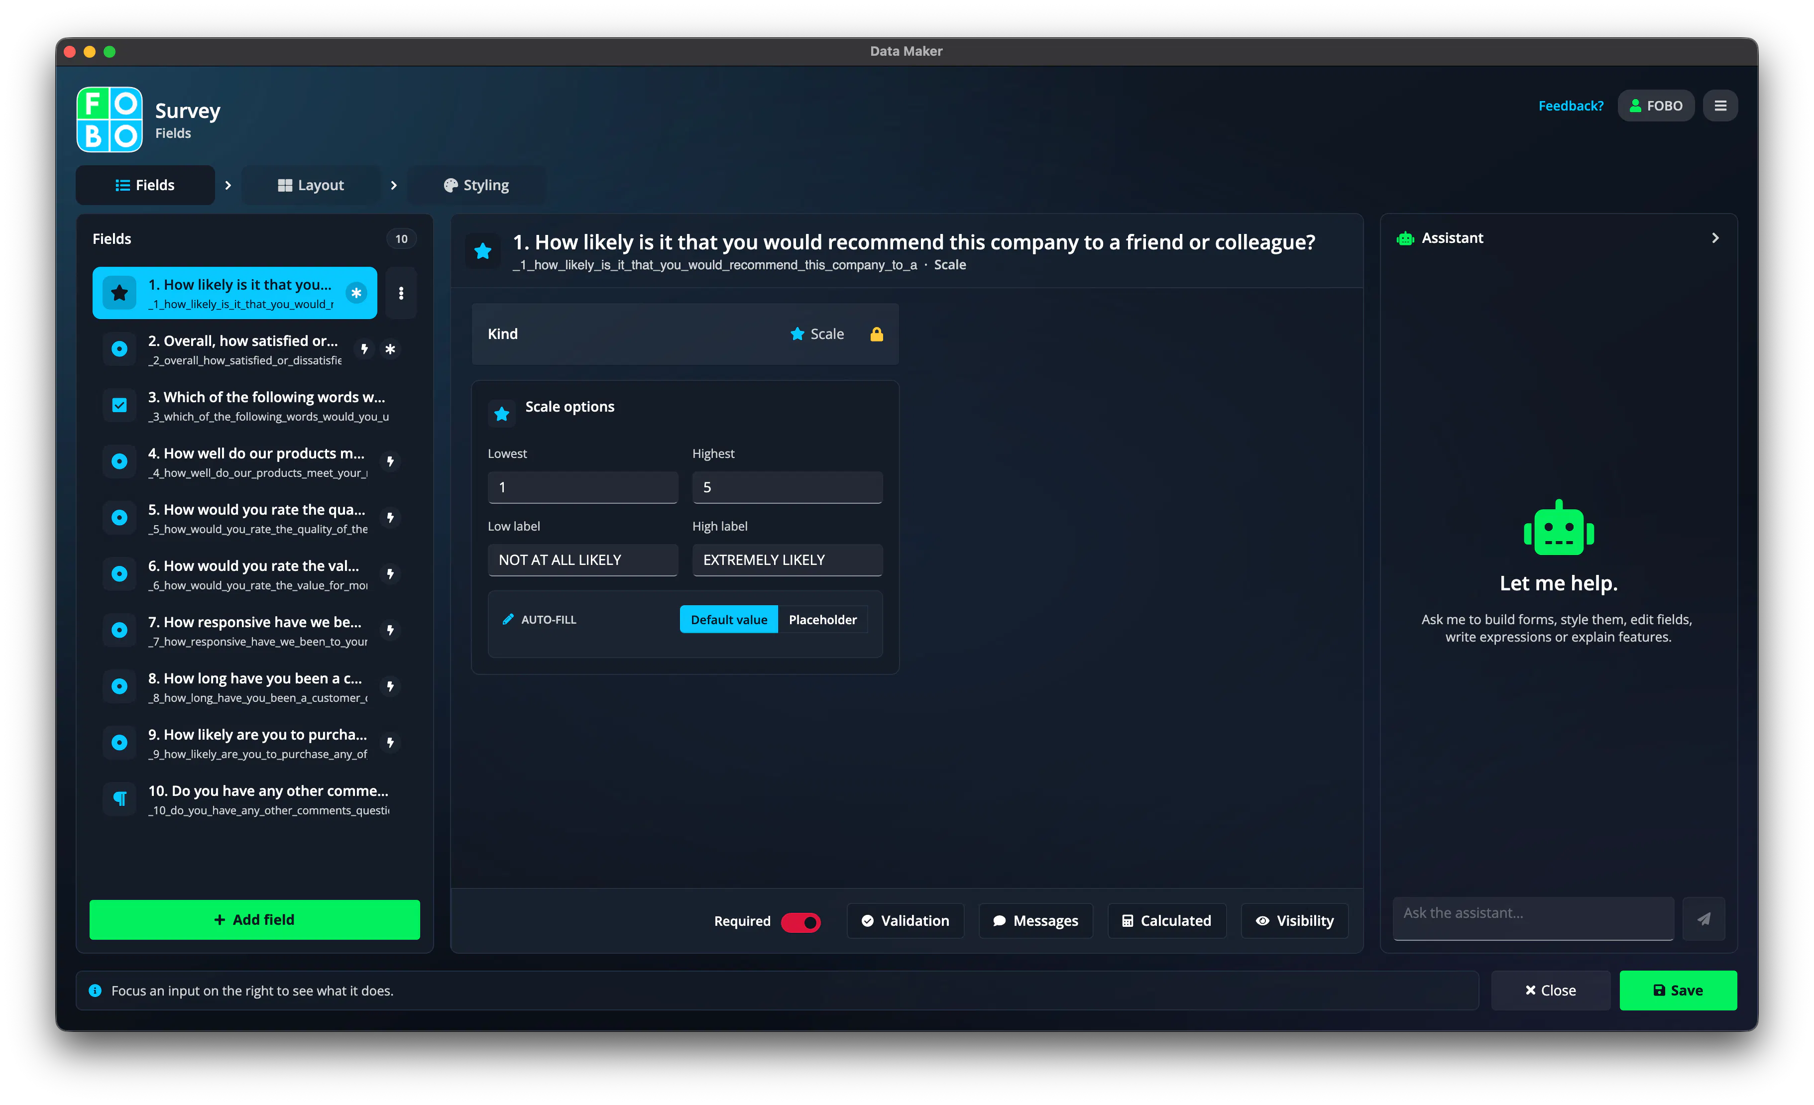
Task: Click the Assistant robot icon in panel header
Action: click(x=1405, y=238)
